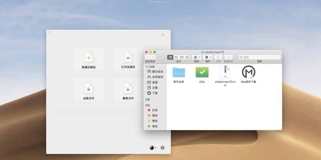Image resolution: width=321 pixels, height=160 pixels.
Task: Select the eZipformac173.zip file
Action: click(x=225, y=72)
